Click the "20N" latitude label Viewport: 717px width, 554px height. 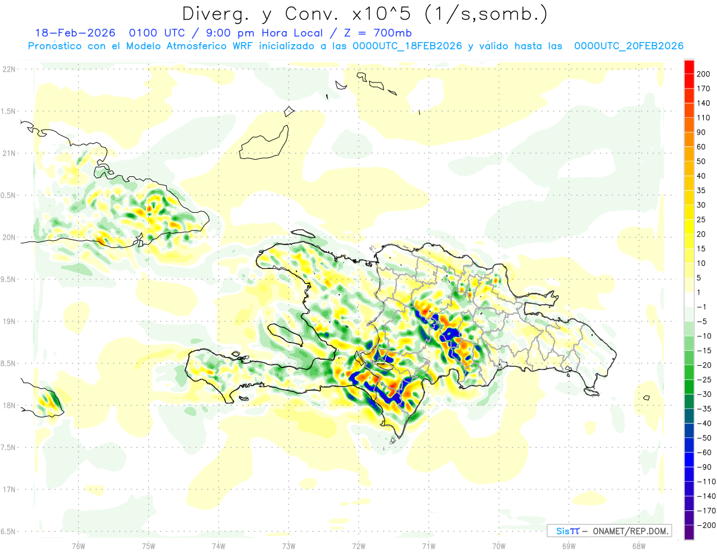click(x=8, y=237)
